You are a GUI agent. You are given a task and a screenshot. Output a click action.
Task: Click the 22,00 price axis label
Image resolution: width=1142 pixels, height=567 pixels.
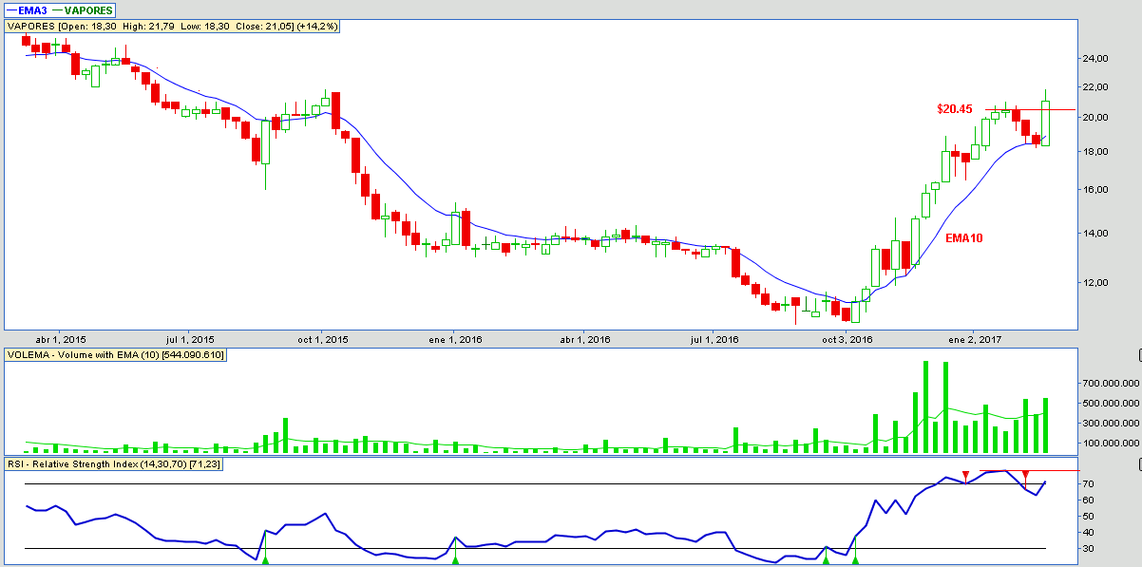click(x=1095, y=87)
